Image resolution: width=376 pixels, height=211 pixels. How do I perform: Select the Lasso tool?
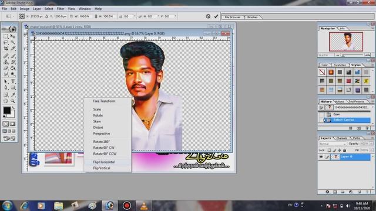pyautogui.click(x=6, y=43)
